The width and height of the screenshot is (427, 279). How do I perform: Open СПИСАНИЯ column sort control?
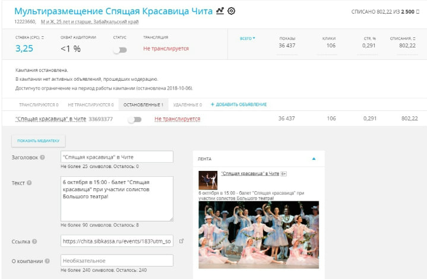414,39
